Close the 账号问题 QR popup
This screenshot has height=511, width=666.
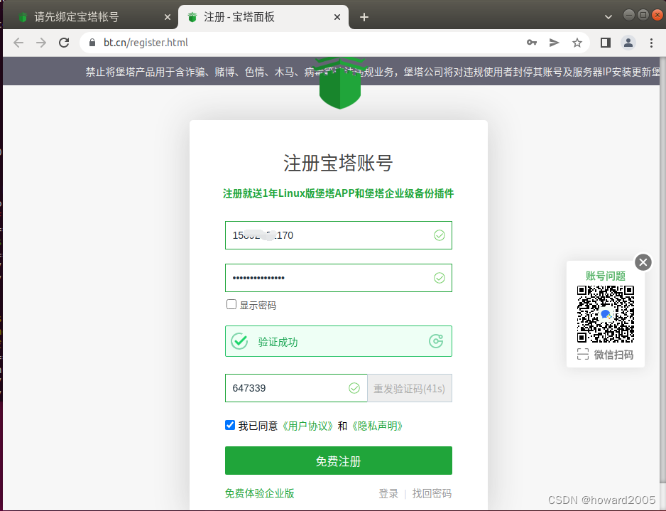[643, 262]
